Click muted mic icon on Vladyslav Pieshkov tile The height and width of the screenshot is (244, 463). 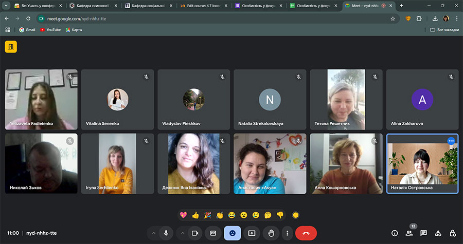pos(222,77)
